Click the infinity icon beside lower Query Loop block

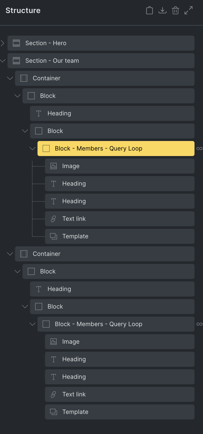pyautogui.click(x=199, y=324)
